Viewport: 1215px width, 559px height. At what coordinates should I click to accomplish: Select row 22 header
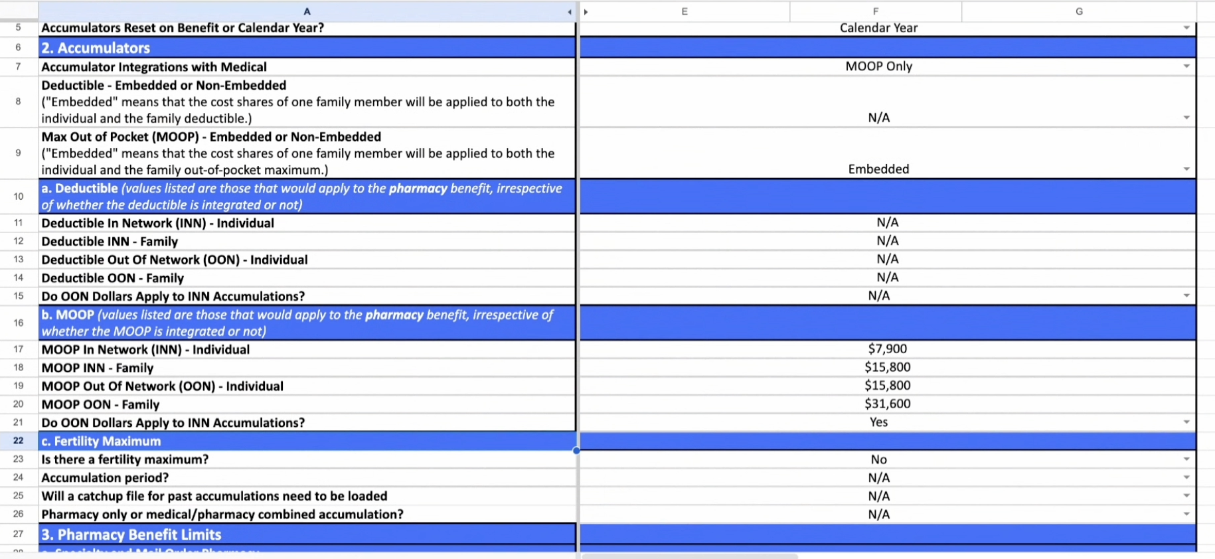coord(18,441)
